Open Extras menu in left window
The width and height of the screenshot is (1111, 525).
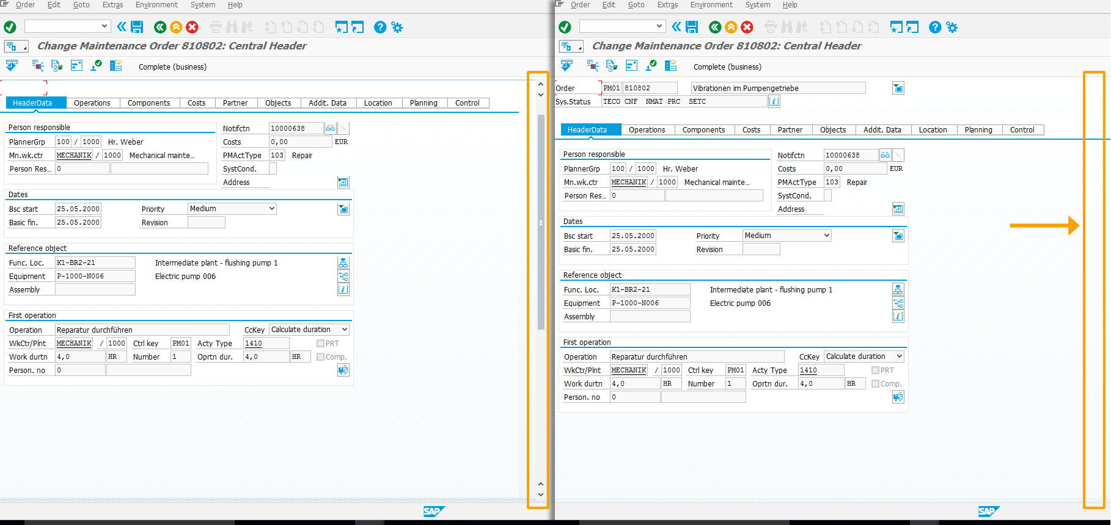[x=112, y=5]
